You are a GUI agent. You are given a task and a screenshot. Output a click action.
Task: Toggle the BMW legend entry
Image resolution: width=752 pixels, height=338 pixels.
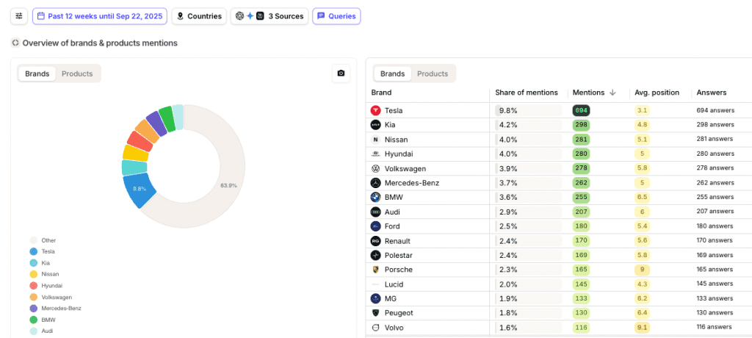pyautogui.click(x=41, y=320)
